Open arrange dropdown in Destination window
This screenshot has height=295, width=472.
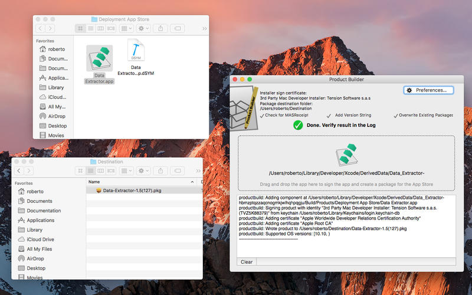[126, 171]
